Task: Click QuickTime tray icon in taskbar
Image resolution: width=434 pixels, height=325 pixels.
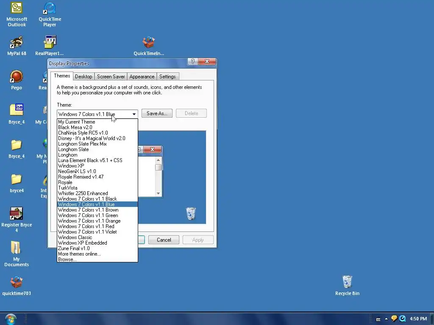Action: click(403, 319)
